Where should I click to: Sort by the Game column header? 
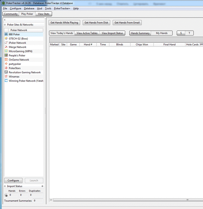coord(73,44)
